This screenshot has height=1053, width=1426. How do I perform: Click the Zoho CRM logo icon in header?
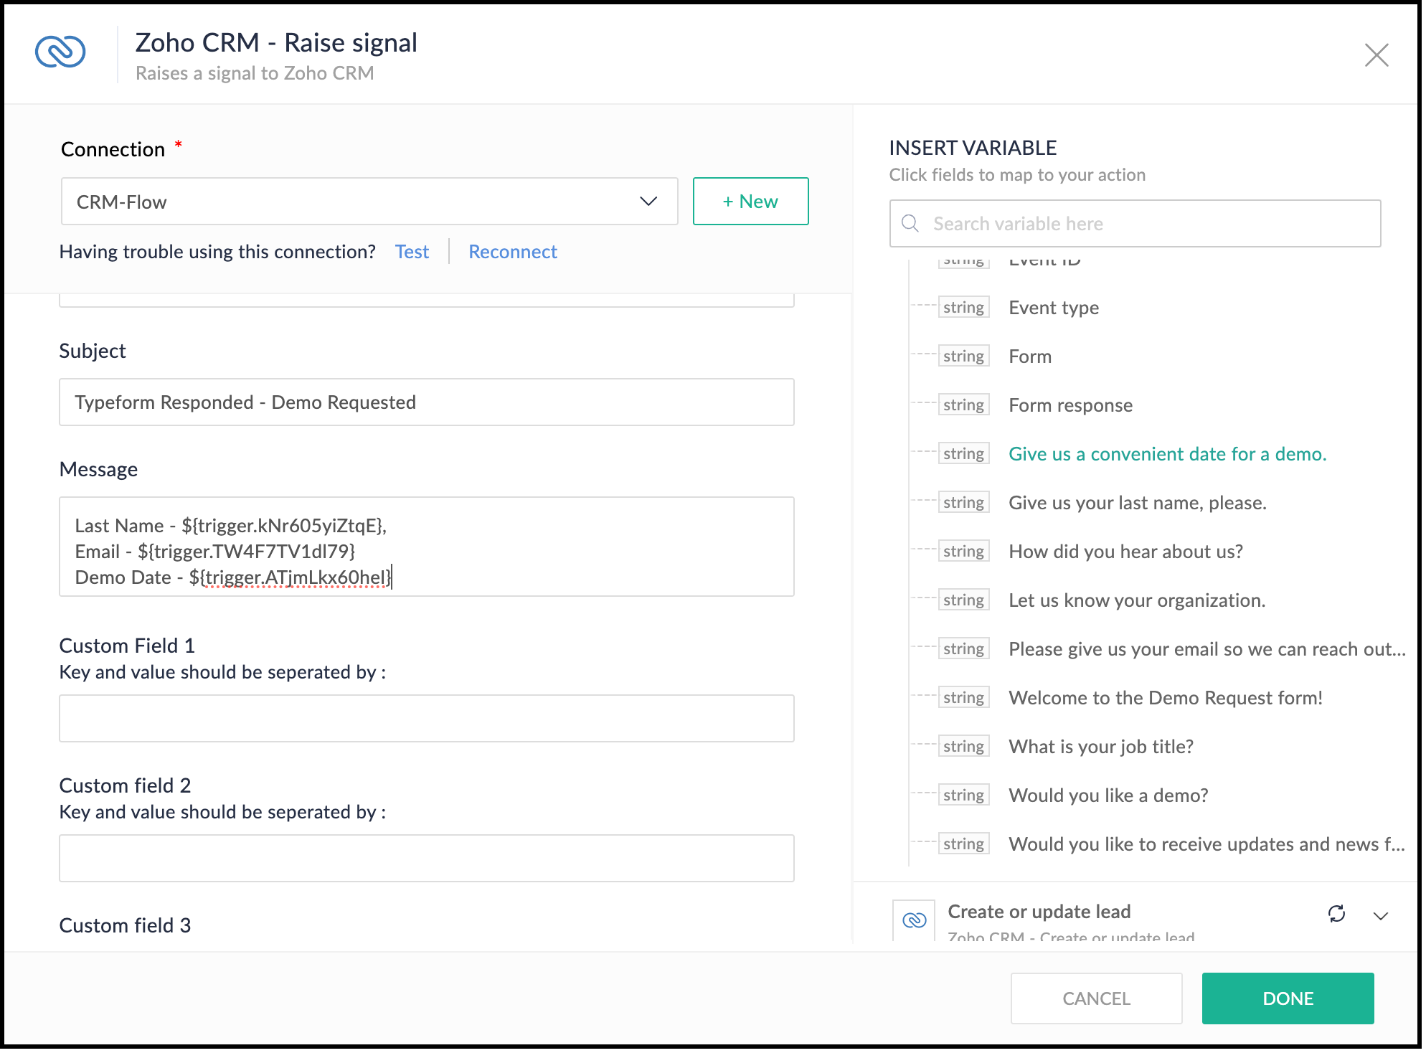click(x=60, y=52)
